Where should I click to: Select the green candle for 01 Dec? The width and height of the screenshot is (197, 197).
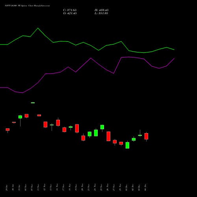click(127, 145)
